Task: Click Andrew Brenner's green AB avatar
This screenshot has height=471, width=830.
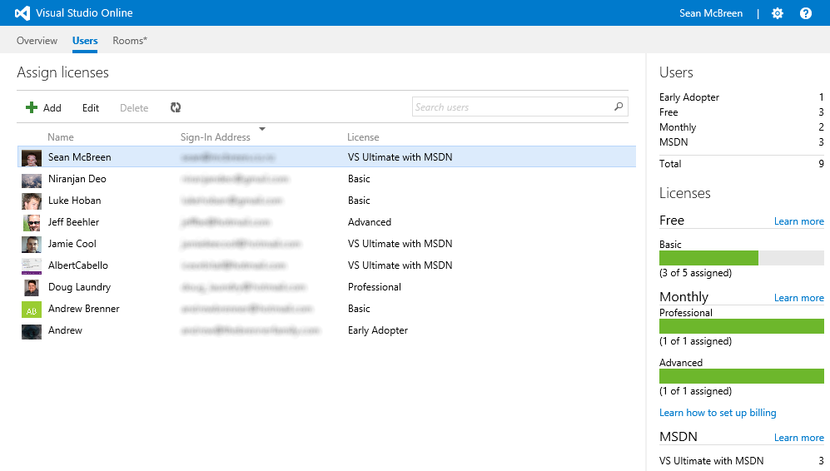Action: point(32,310)
